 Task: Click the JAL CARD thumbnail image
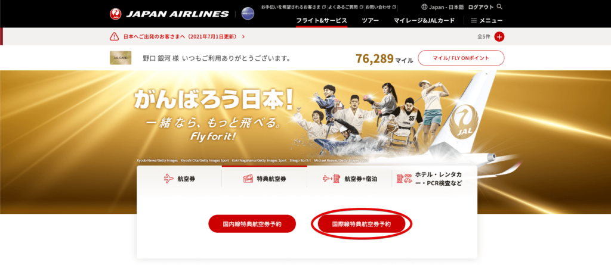click(x=121, y=58)
